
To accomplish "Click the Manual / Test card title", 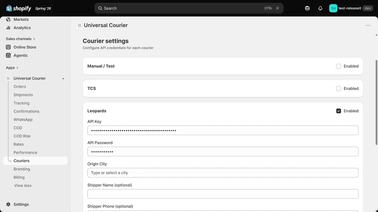I will click(101, 66).
